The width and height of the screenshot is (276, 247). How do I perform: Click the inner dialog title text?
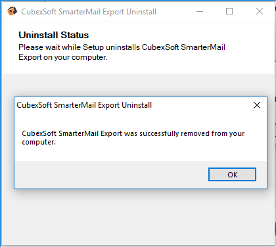[x=84, y=105]
